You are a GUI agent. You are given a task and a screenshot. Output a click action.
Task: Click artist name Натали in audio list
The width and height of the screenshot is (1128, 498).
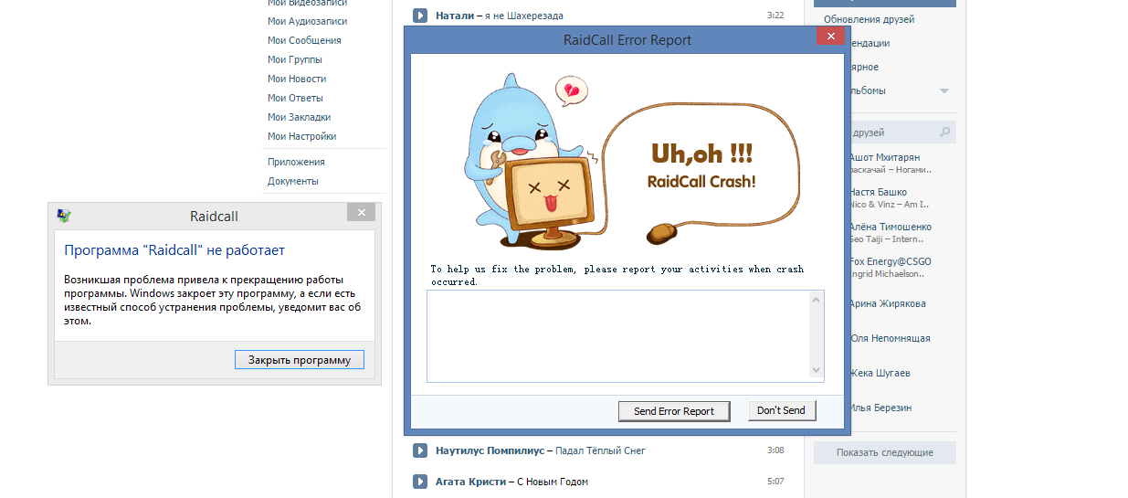pos(454,16)
